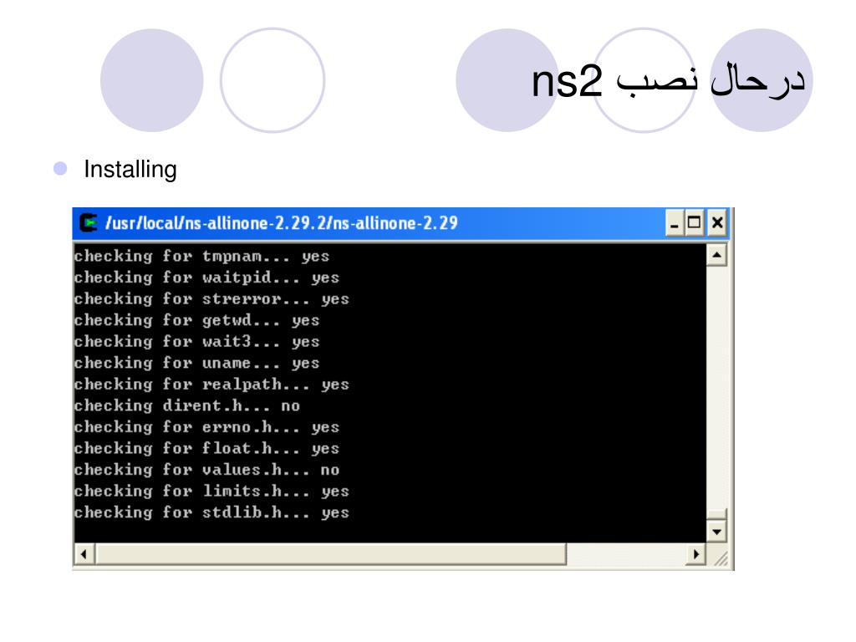Close the ns-allinone terminal window
This screenshot has height=642, width=856.
click(x=716, y=223)
